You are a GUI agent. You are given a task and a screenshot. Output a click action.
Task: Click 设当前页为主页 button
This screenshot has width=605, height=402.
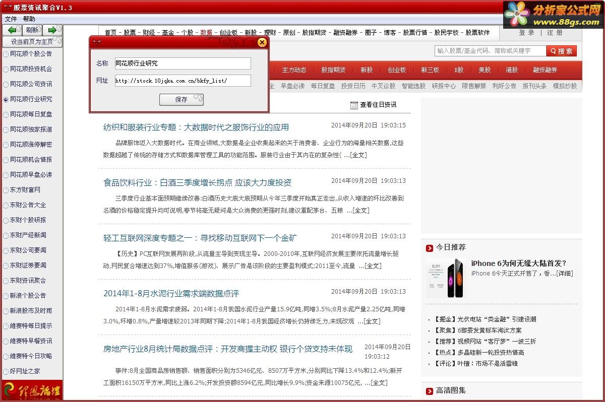pyautogui.click(x=32, y=42)
